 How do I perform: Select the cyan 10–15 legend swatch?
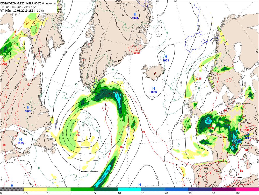(129, 189)
